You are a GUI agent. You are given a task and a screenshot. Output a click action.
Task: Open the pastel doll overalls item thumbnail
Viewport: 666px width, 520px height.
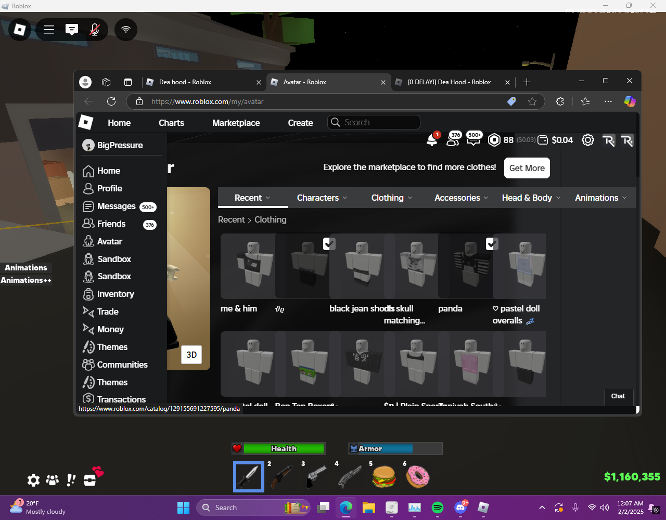(x=519, y=266)
